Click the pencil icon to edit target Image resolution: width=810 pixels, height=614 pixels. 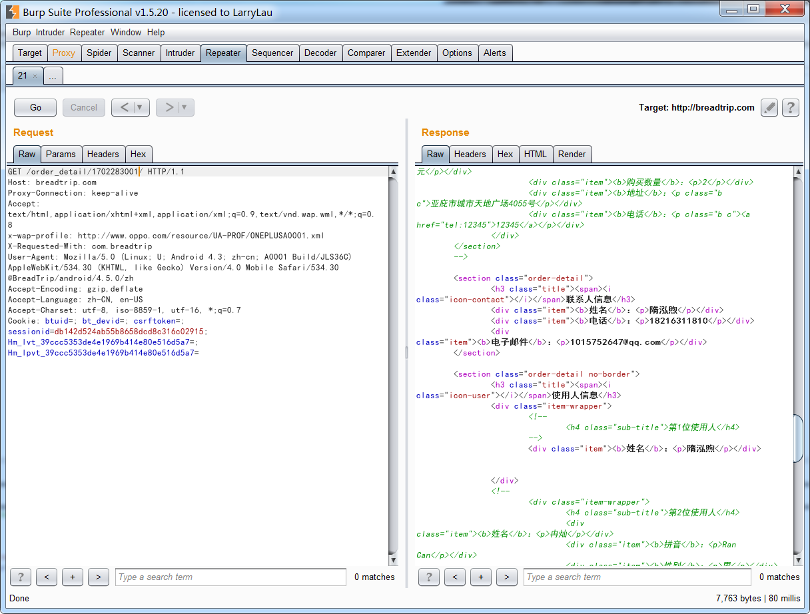click(769, 107)
